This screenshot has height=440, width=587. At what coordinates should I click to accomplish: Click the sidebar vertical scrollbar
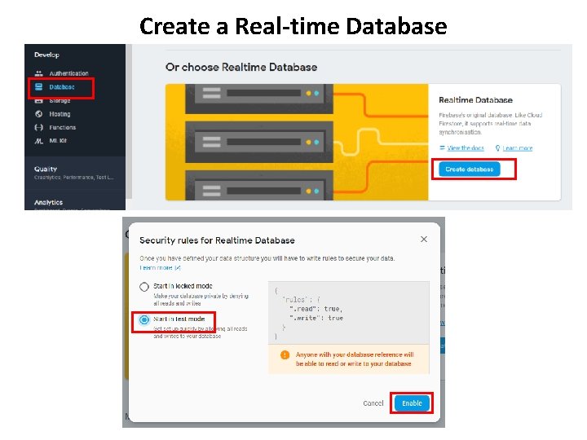(129, 121)
